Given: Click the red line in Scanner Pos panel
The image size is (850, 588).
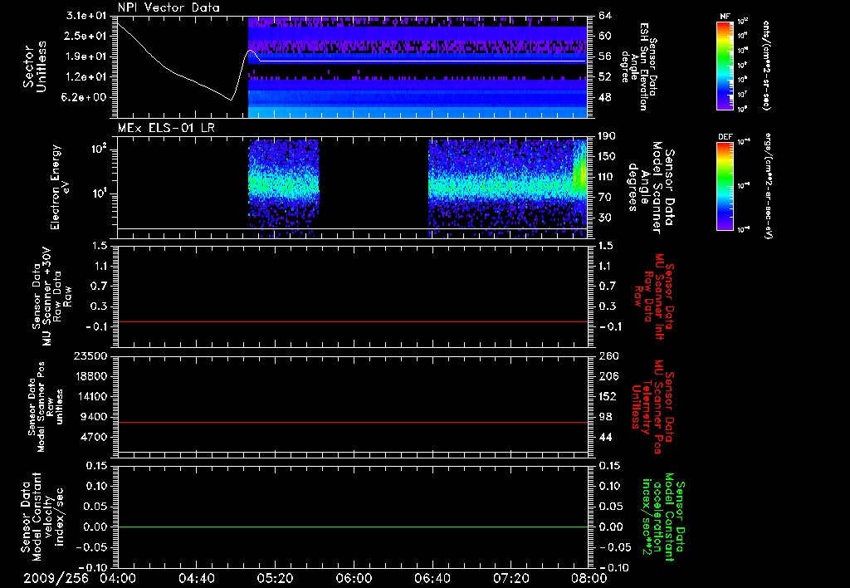Looking at the screenshot, I should coord(352,422).
